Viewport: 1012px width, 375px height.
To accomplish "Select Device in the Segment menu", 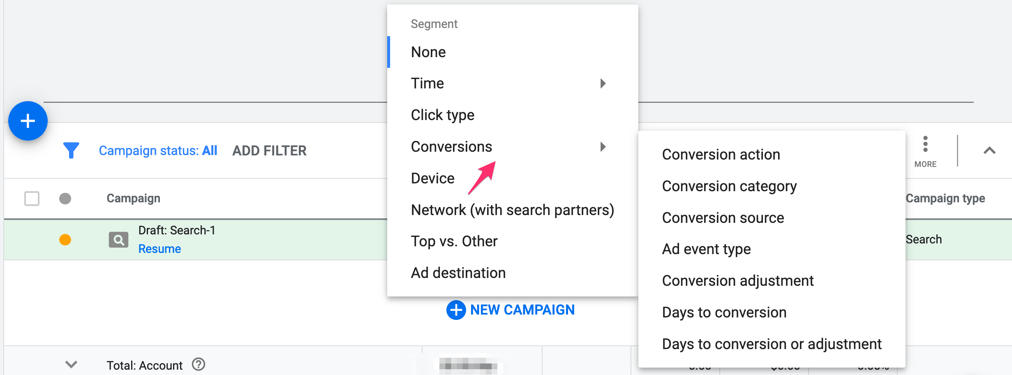I will 432,178.
